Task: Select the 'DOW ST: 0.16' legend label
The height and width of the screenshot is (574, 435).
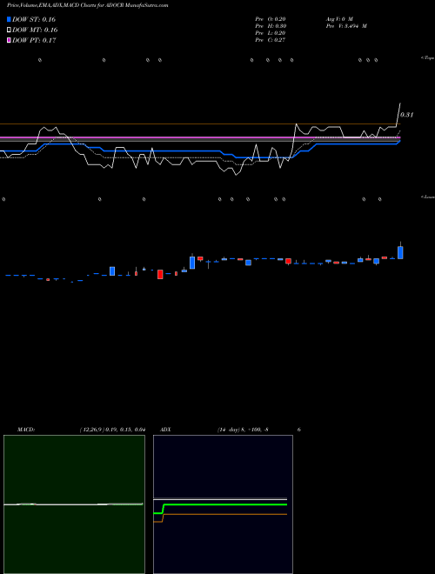Action: [x=34, y=19]
